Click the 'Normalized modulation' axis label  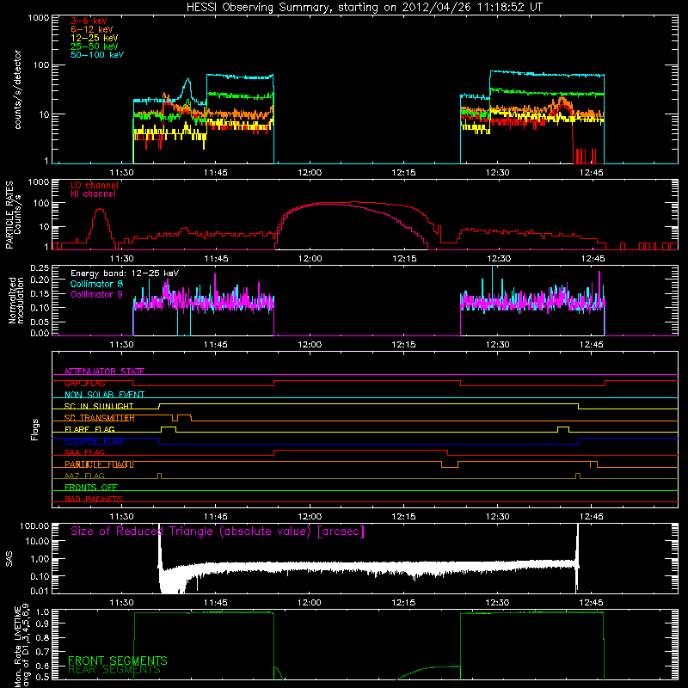[x=16, y=300]
